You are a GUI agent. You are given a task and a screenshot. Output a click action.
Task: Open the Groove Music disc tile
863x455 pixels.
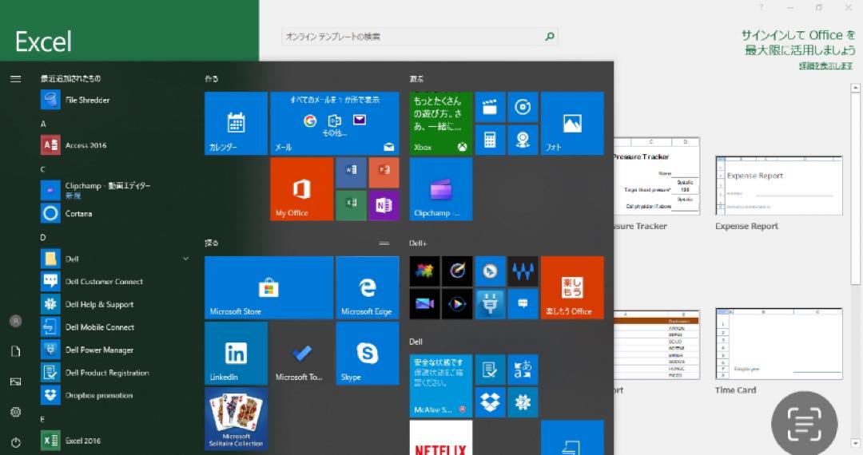click(523, 107)
